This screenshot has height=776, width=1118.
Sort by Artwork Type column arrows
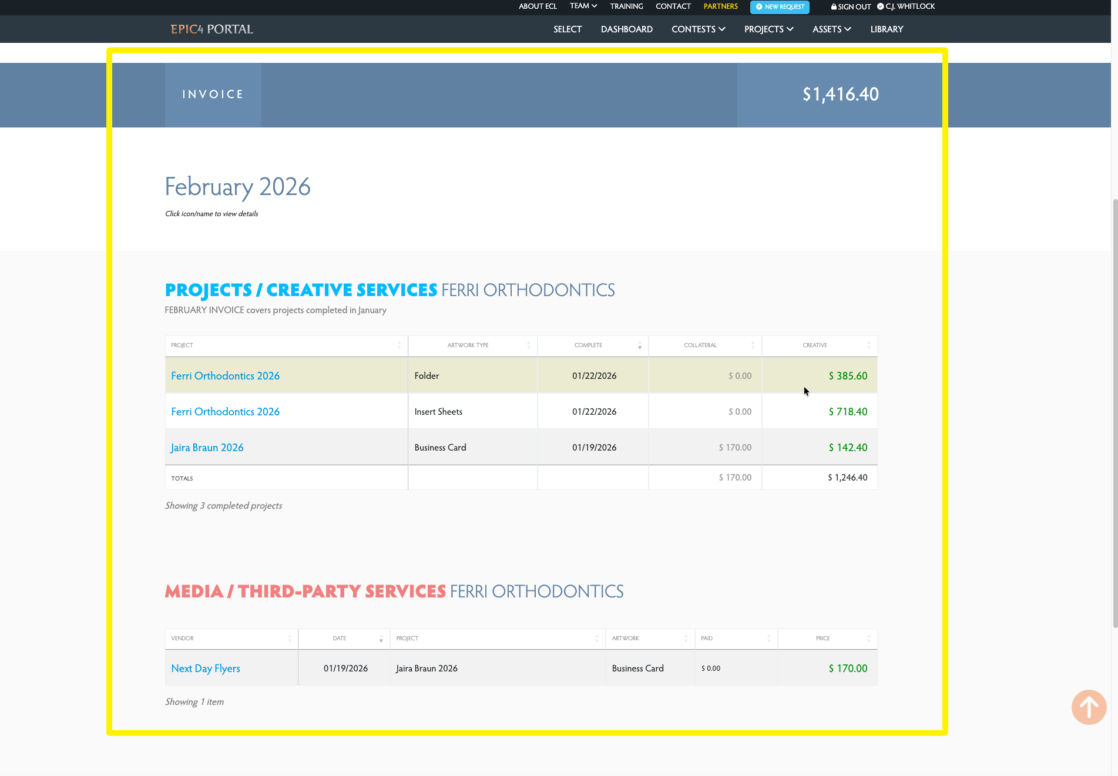tap(529, 345)
